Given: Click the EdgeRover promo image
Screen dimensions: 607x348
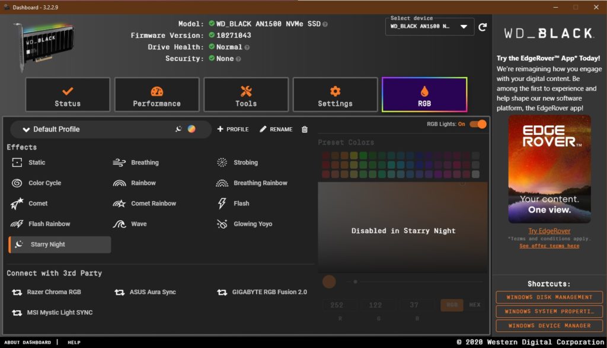Looking at the screenshot, I should coord(550,169).
